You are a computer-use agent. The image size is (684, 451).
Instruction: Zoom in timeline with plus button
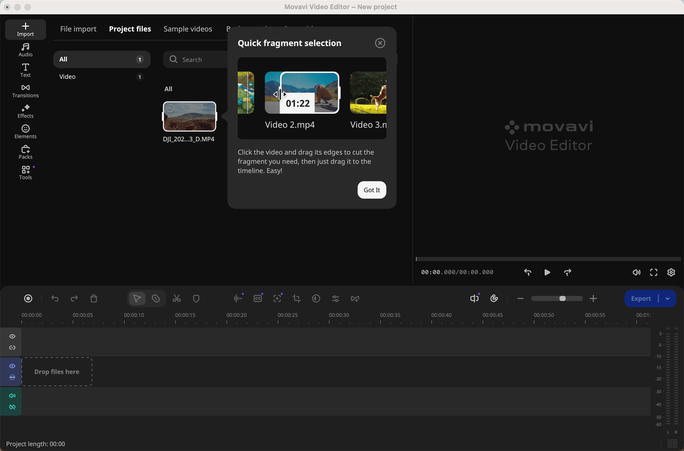[593, 298]
